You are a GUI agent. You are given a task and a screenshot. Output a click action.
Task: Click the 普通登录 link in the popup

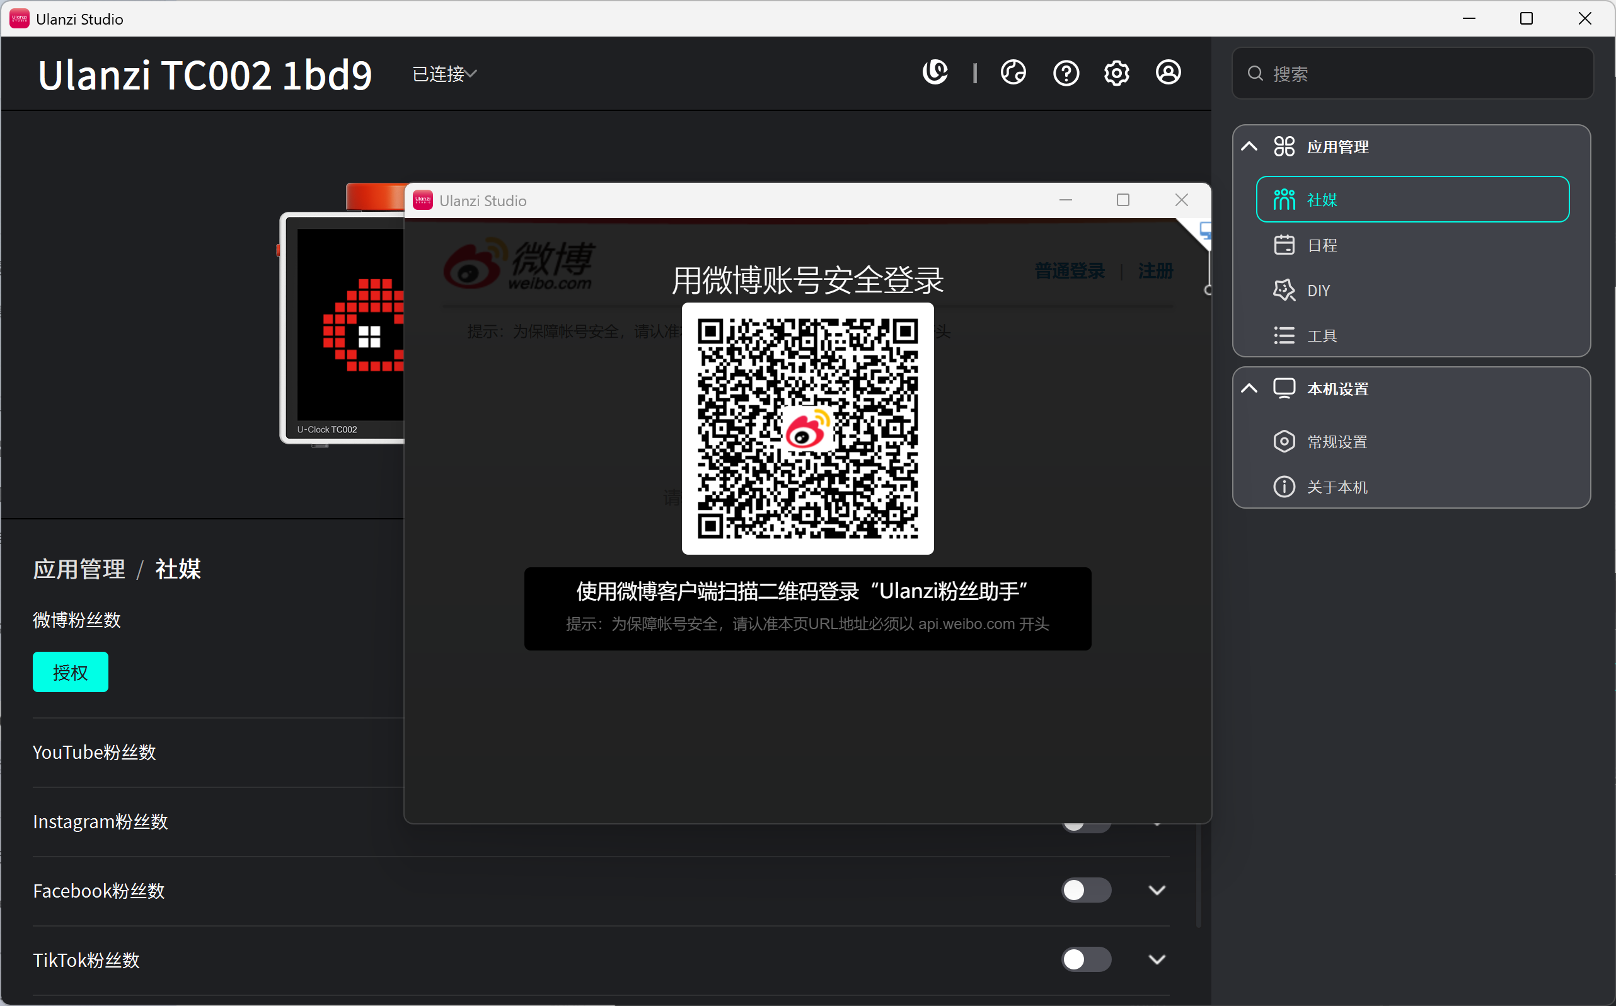click(1069, 272)
